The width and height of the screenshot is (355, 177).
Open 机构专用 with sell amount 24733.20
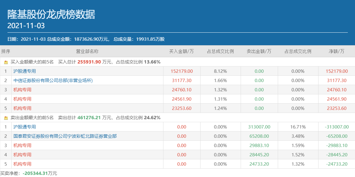tap(22, 164)
